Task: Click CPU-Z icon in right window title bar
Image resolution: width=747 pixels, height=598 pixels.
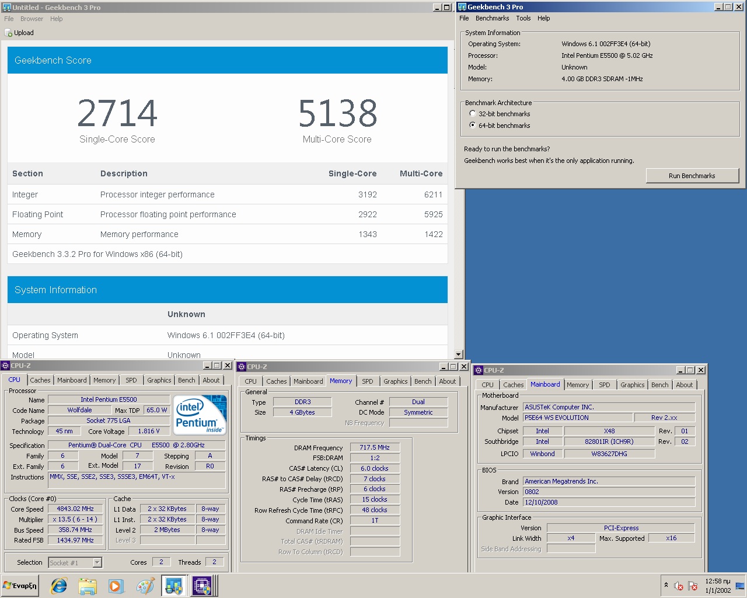Action: (479, 370)
